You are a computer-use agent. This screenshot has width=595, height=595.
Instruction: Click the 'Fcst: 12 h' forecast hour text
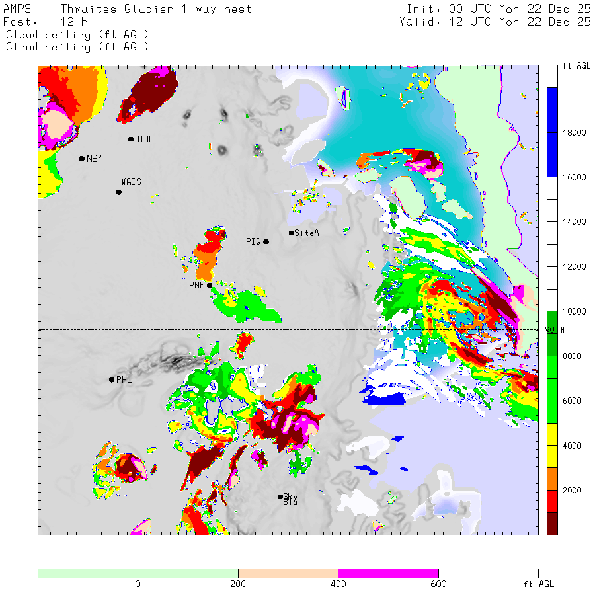point(46,22)
